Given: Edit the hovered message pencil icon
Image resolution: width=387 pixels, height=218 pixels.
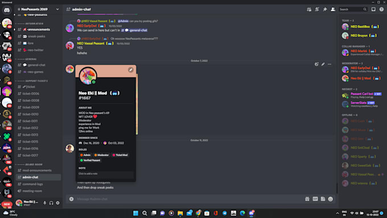Looking at the screenshot, I should pos(323,64).
